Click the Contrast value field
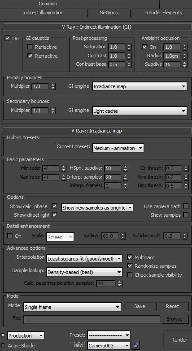Screen dimensions: 192x351 coord(117,56)
